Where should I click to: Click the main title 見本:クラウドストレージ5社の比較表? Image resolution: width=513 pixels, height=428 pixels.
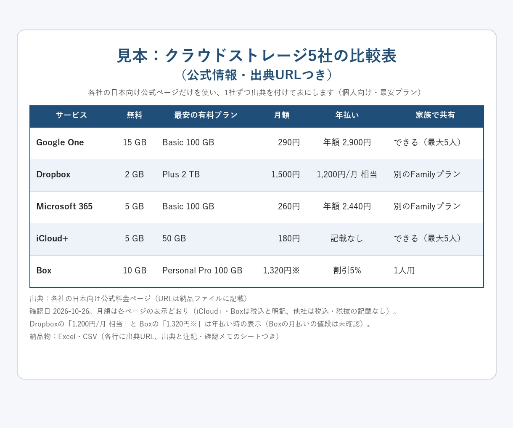pyautogui.click(x=256, y=56)
